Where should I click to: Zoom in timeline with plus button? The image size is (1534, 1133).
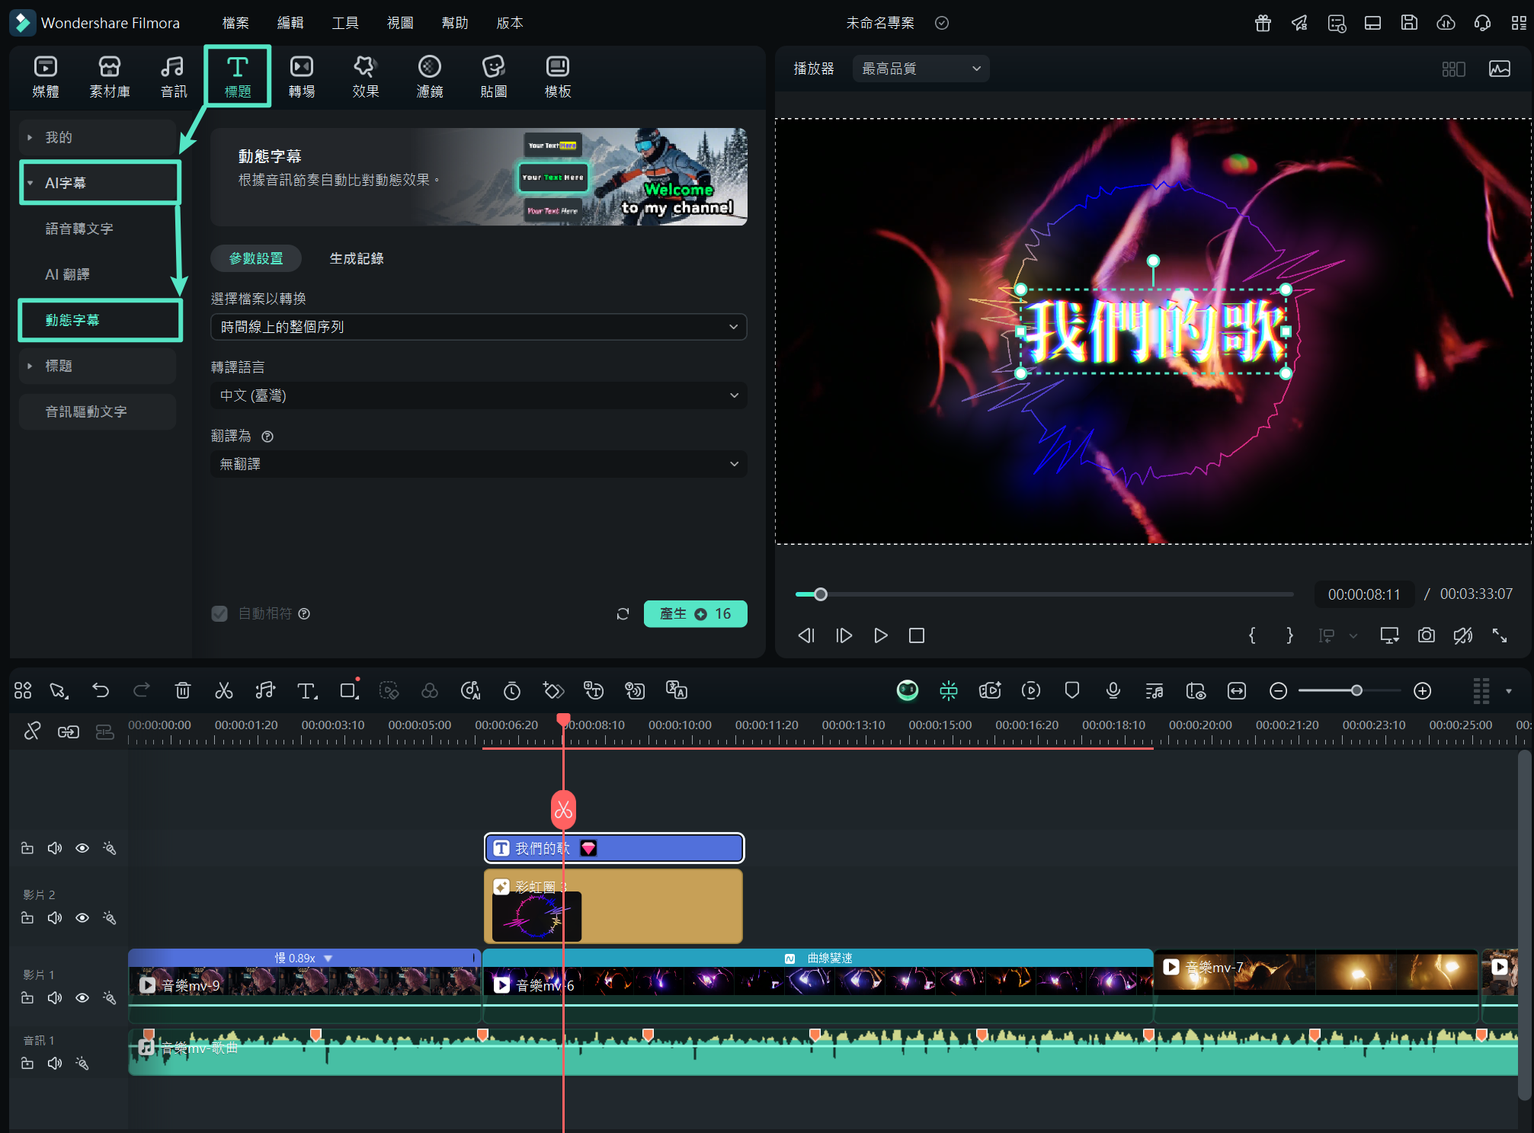point(1422,690)
